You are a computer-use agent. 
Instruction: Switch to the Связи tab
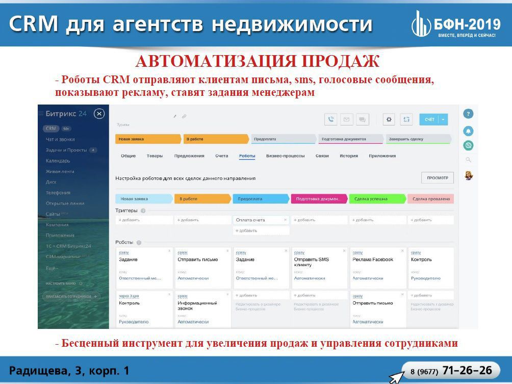point(322,156)
